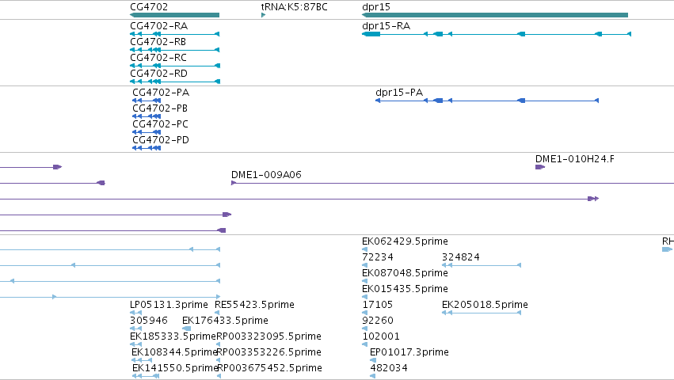674x380 pixels.
Task: Click the DME1-010H24.F feature arrow
Action: [x=540, y=167]
